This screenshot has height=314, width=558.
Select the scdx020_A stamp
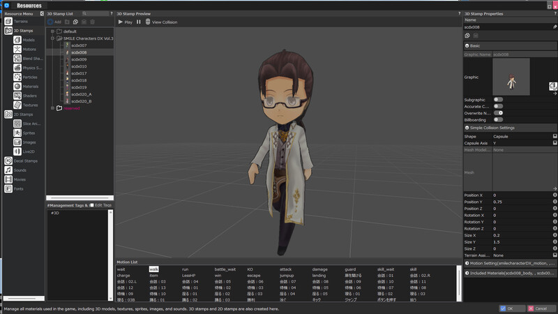(81, 94)
